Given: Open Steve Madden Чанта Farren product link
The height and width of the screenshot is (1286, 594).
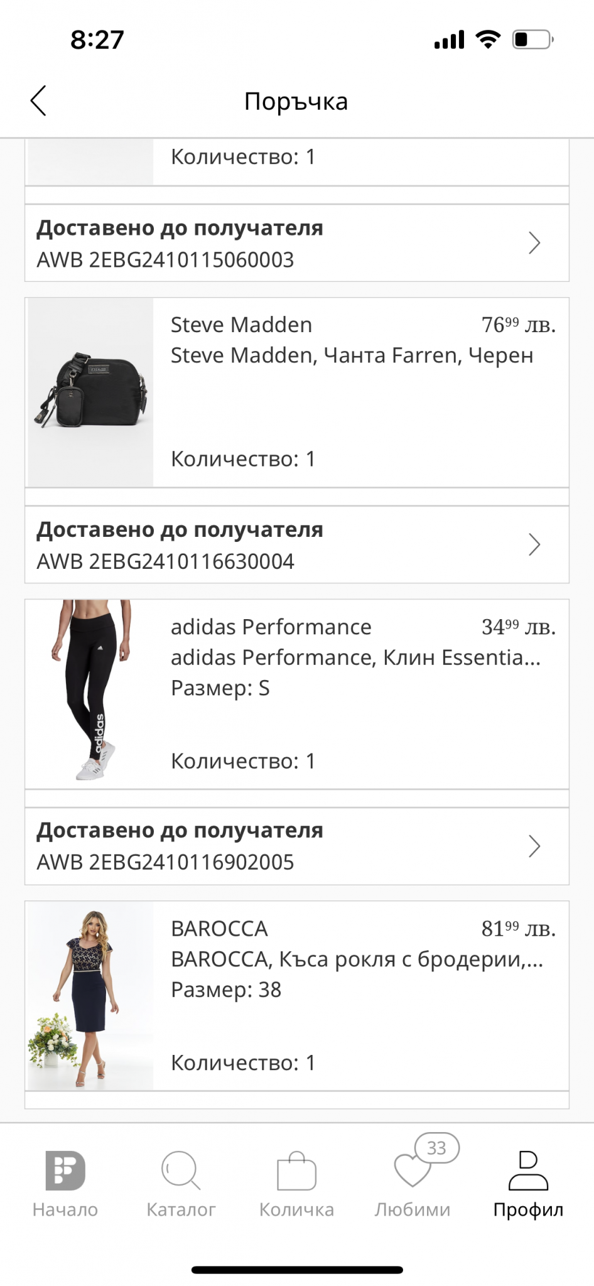Looking at the screenshot, I should click(x=352, y=355).
